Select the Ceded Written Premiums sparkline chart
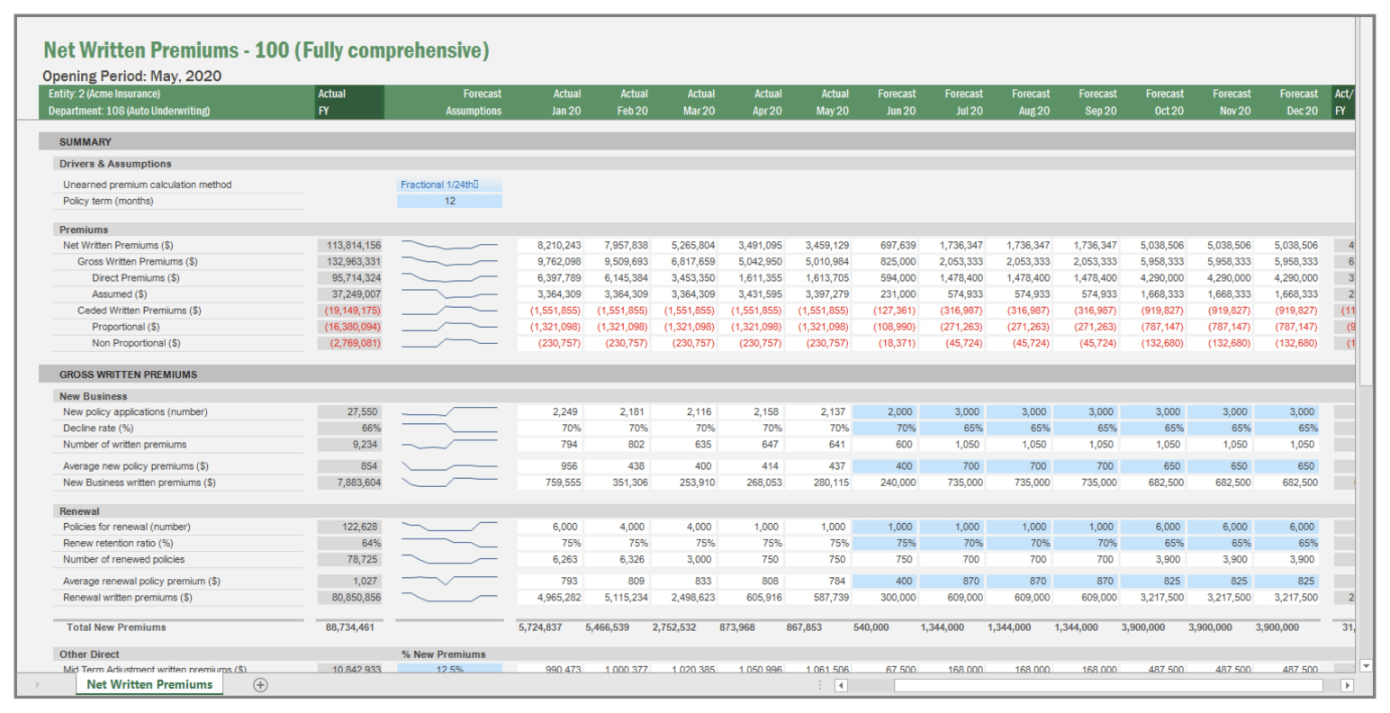Screen dimensions: 1390x713 451,311
